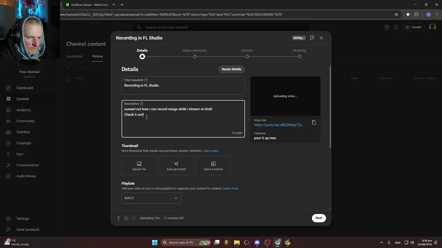This screenshot has height=248, width=442.
Task: Click the dialog's vertical scrollbar
Action: pos(330,107)
